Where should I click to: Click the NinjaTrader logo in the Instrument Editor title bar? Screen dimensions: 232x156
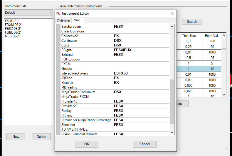tap(58, 13)
